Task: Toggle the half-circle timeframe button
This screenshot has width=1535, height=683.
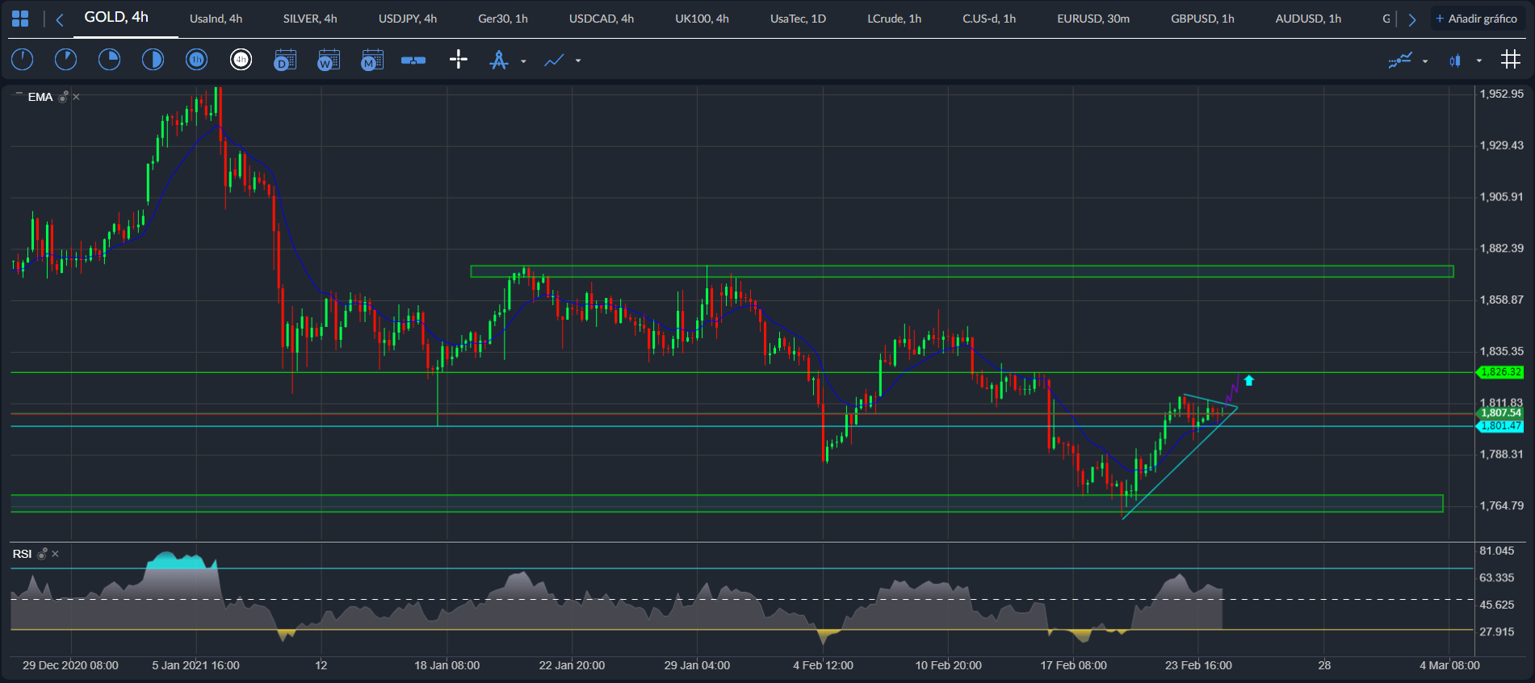Action: (153, 60)
